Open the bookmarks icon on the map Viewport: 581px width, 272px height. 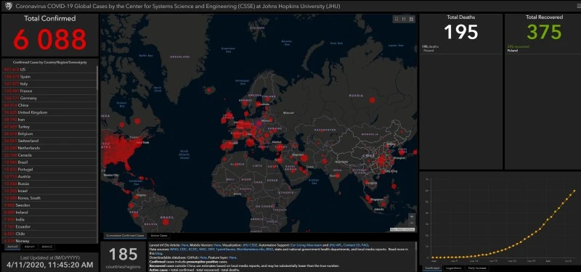tap(397, 20)
